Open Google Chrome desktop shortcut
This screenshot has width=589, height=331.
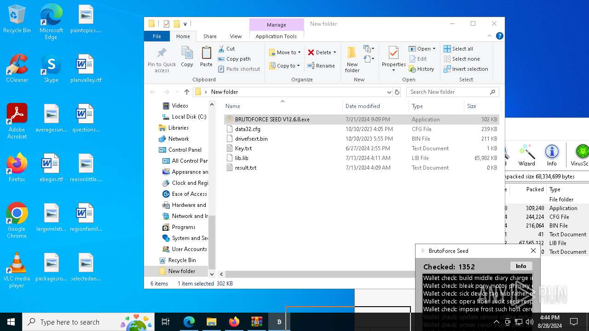tap(17, 221)
